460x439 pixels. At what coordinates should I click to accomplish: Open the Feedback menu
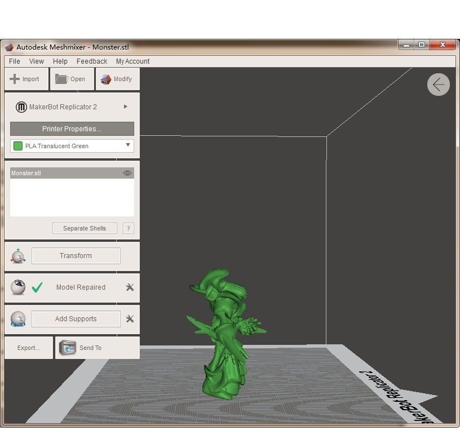pyautogui.click(x=92, y=61)
